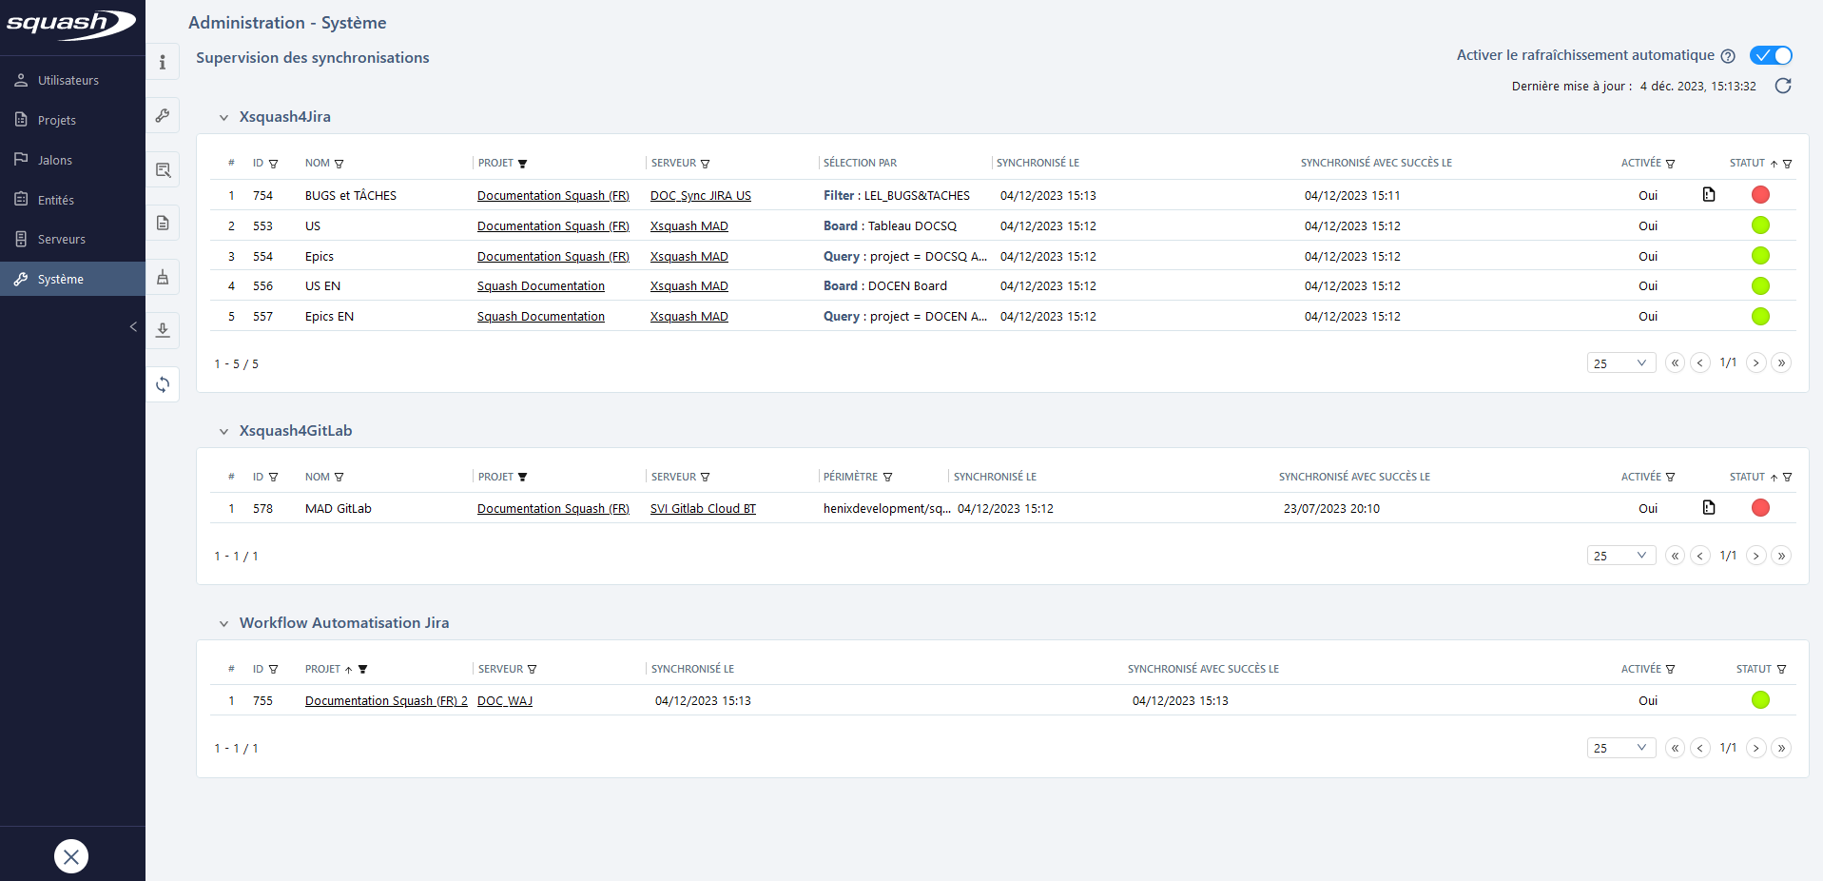Open the downloads tab icon
The image size is (1823, 881).
tap(163, 330)
